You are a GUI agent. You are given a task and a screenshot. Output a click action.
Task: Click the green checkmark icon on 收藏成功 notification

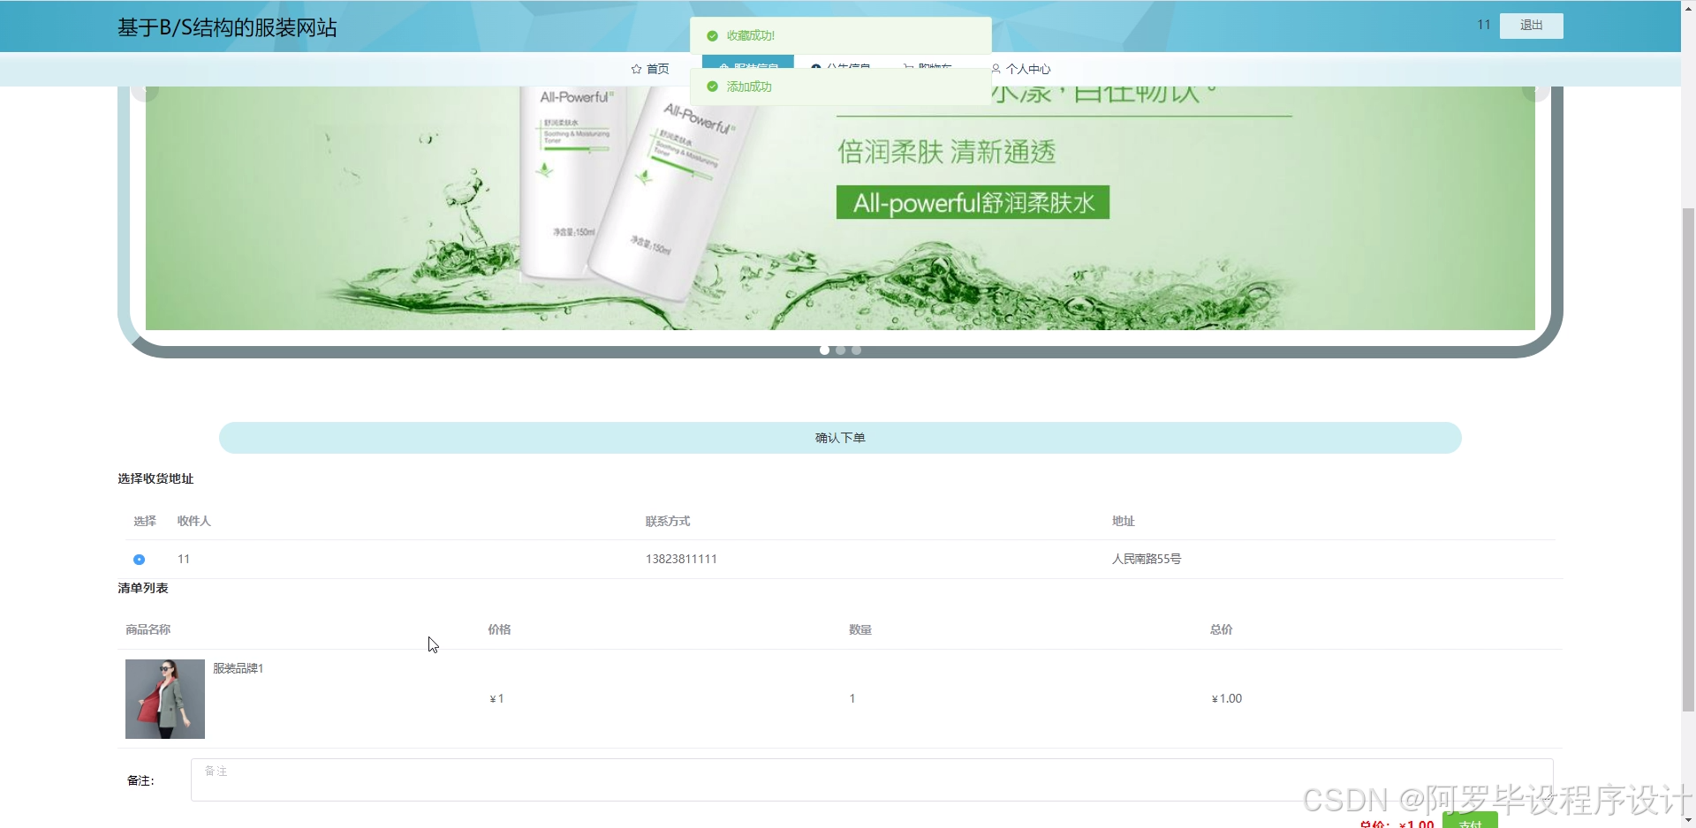click(712, 36)
